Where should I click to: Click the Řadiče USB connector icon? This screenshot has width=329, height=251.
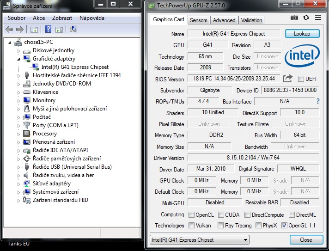(x=26, y=167)
